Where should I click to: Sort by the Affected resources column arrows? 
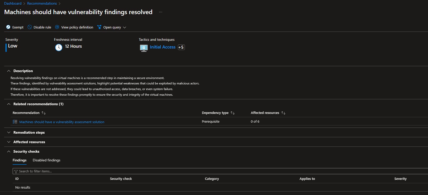pos(283,113)
